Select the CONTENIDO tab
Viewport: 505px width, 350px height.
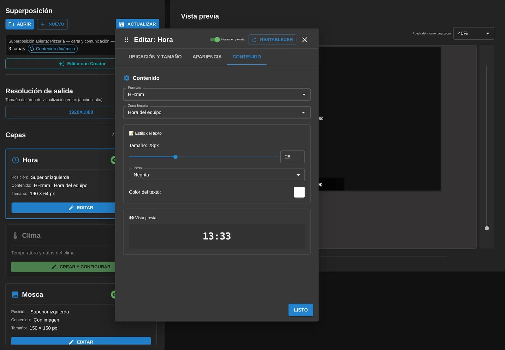click(247, 57)
